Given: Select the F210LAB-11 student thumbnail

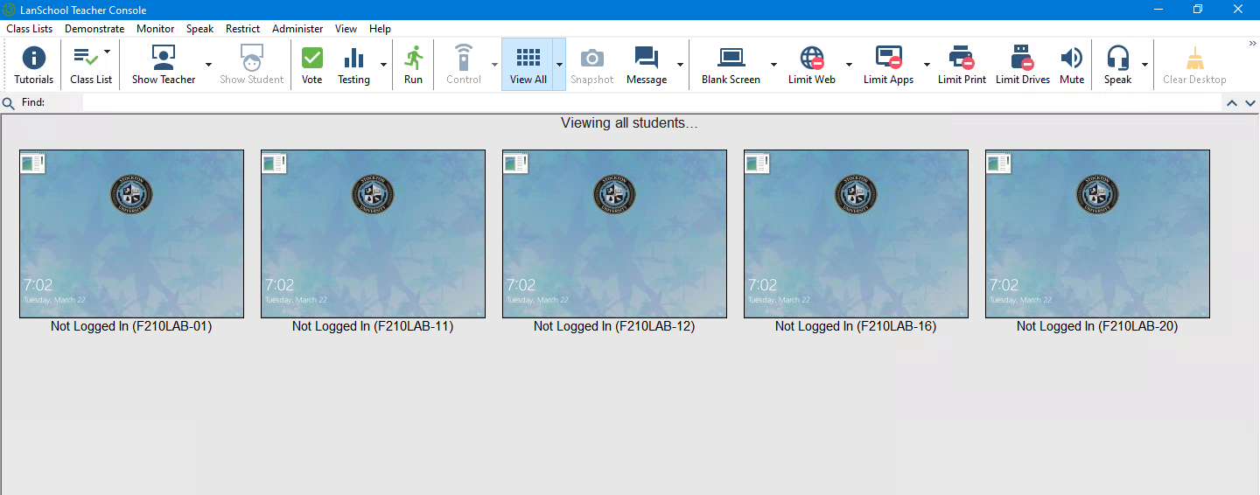Looking at the screenshot, I should pos(373,234).
